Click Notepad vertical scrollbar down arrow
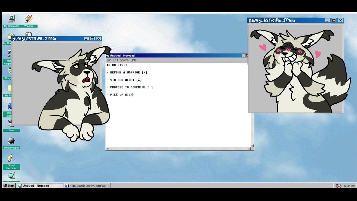Image resolution: width=357 pixels, height=201 pixels. [252, 145]
